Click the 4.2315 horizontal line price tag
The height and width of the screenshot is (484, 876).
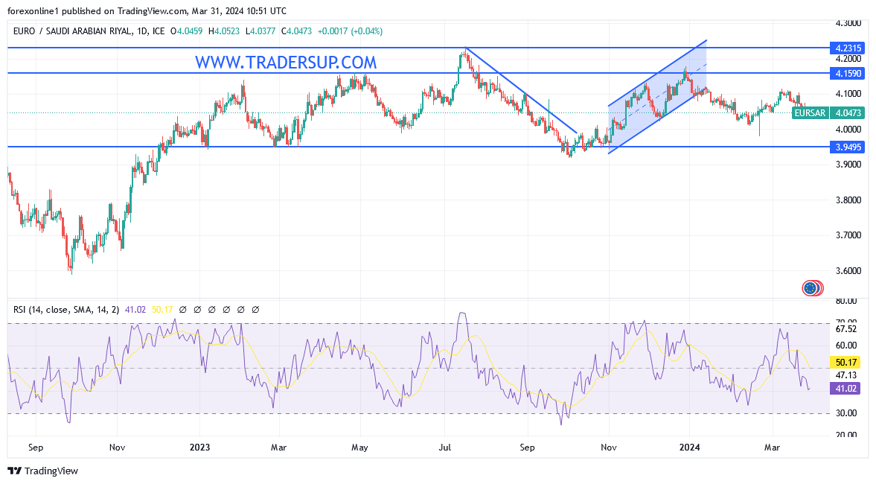click(848, 48)
